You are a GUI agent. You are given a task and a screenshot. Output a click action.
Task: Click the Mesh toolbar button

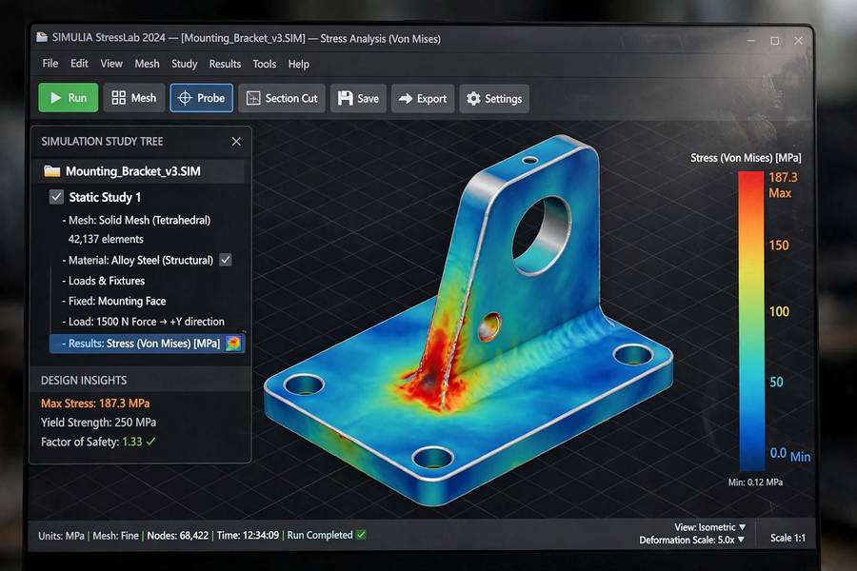click(134, 98)
